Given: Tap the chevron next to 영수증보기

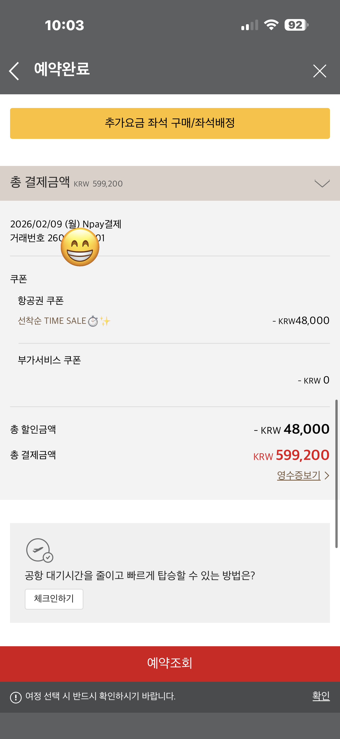Looking at the screenshot, I should point(327,476).
